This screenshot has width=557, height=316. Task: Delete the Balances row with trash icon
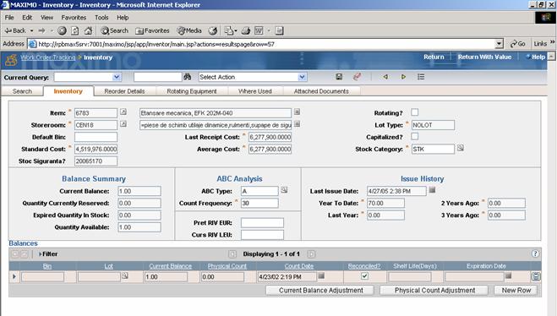coord(536,276)
